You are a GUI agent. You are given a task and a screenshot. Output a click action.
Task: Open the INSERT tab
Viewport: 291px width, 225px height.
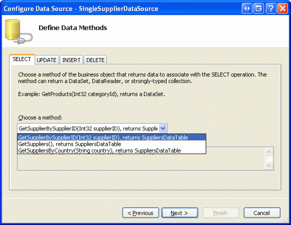(x=71, y=60)
